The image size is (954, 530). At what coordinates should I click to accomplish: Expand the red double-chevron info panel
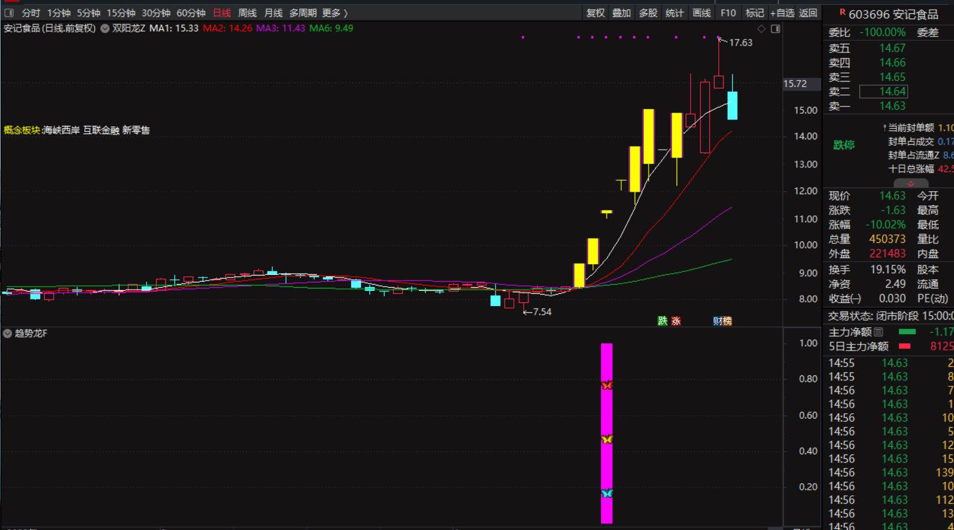(x=911, y=184)
